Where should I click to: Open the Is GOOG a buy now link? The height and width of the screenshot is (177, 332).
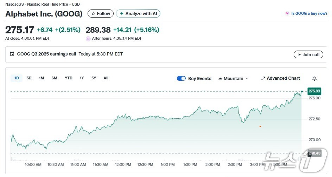coord(309,14)
